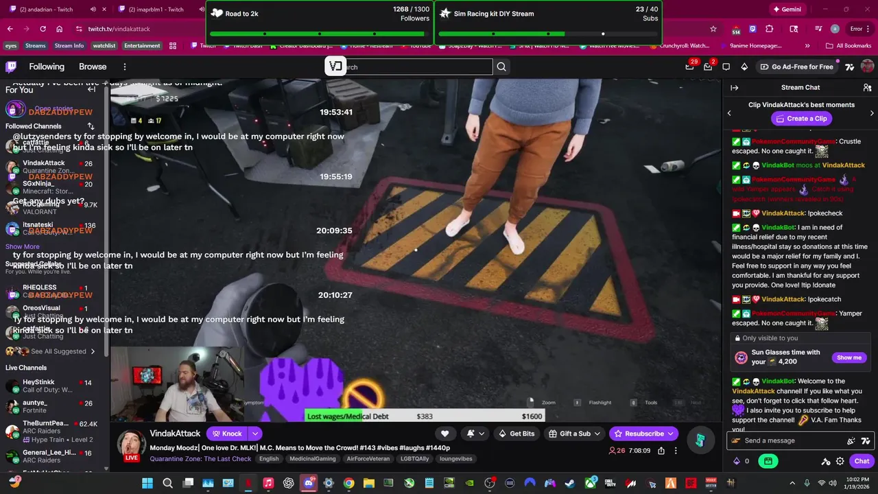Open stream options three-dot menu

676,451
